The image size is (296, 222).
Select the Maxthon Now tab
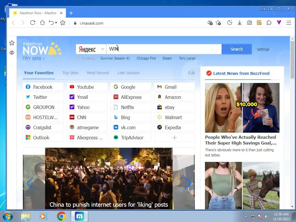point(38,13)
